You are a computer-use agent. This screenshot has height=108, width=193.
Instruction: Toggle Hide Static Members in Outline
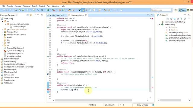pos(178,19)
